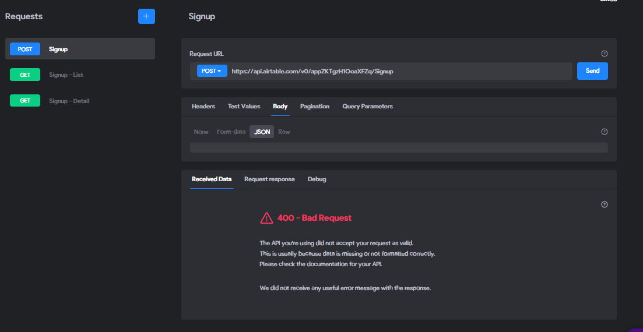This screenshot has height=332, width=643.
Task: Show the Request response tab
Action: tap(269, 179)
